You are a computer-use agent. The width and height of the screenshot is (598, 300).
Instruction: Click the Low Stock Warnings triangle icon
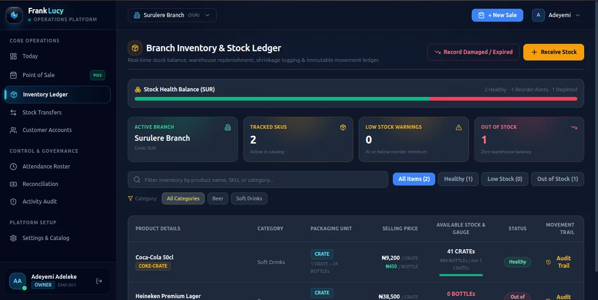pyautogui.click(x=458, y=127)
